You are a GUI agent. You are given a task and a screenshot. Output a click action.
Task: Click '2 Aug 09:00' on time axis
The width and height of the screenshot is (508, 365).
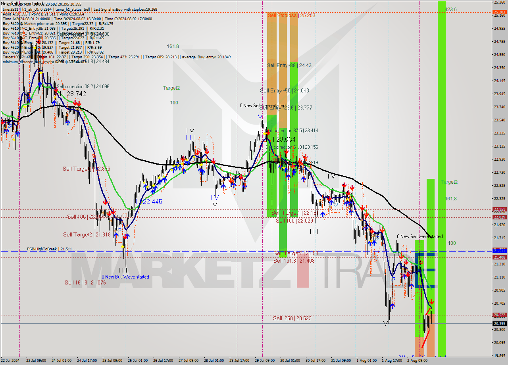point(417,361)
